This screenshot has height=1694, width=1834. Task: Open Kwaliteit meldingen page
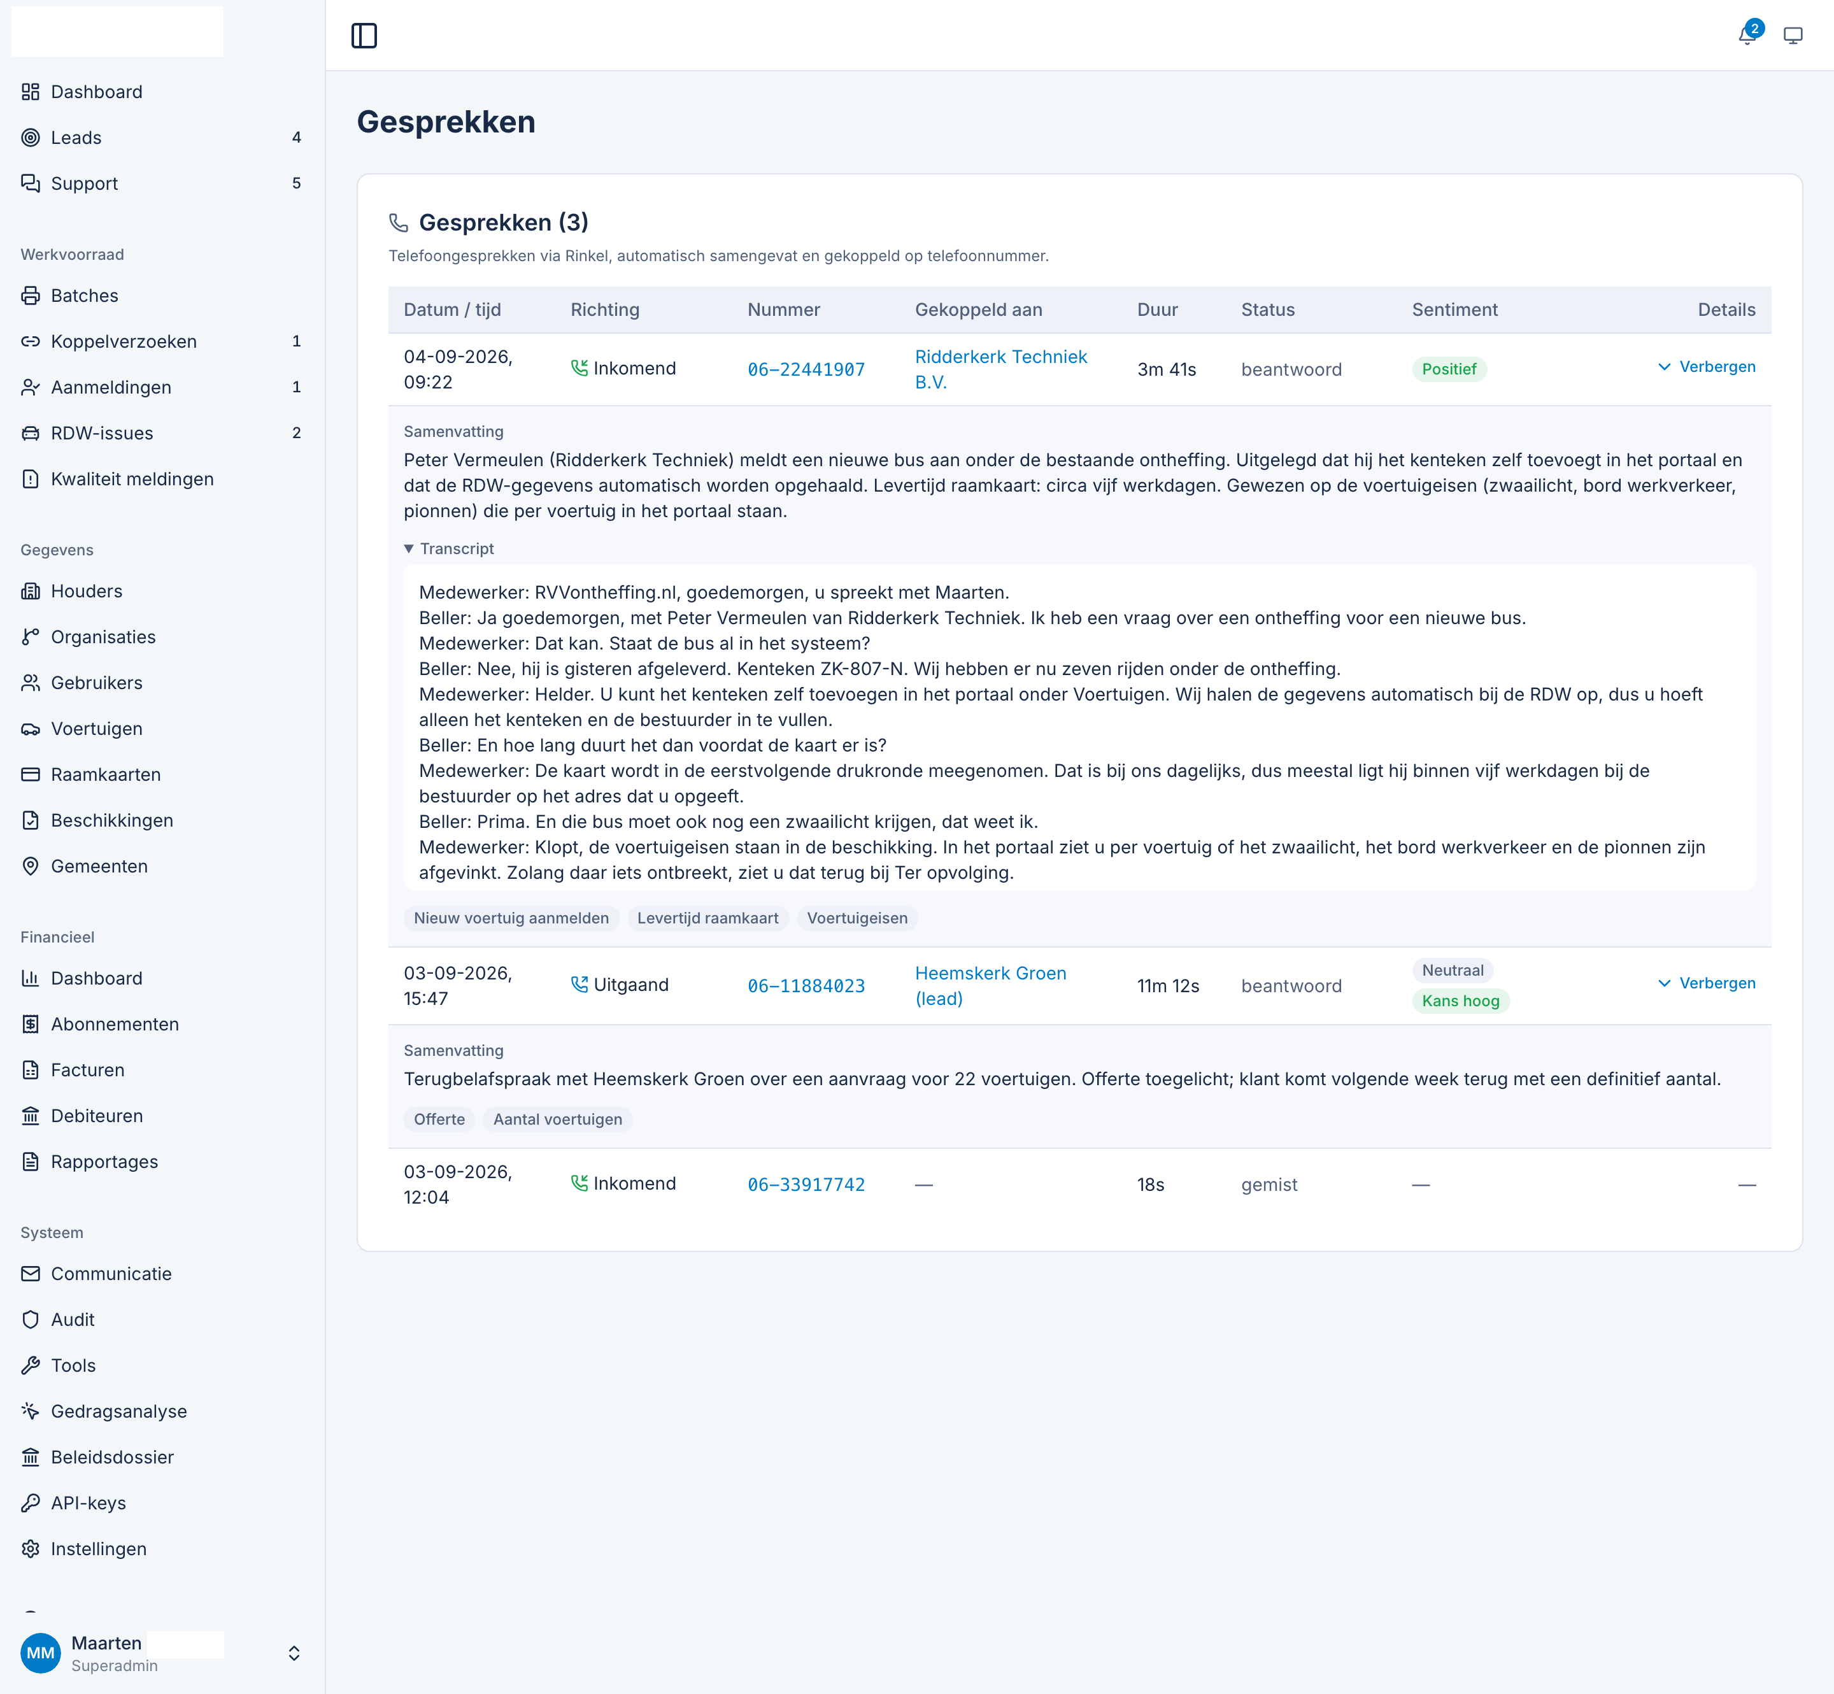(x=162, y=478)
